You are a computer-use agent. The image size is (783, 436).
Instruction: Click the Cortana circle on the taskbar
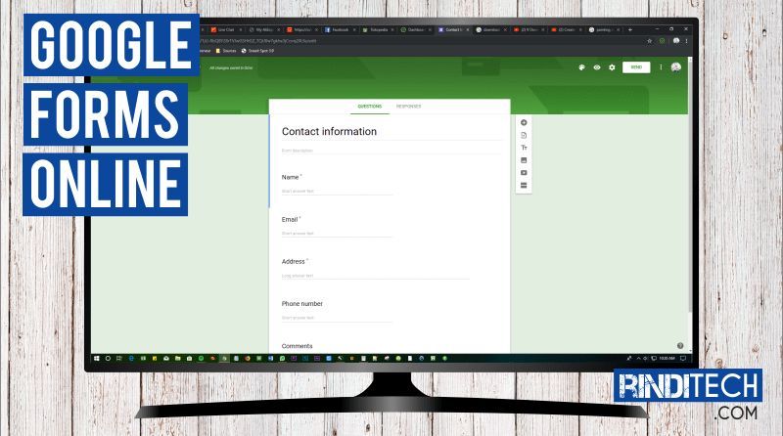108,358
